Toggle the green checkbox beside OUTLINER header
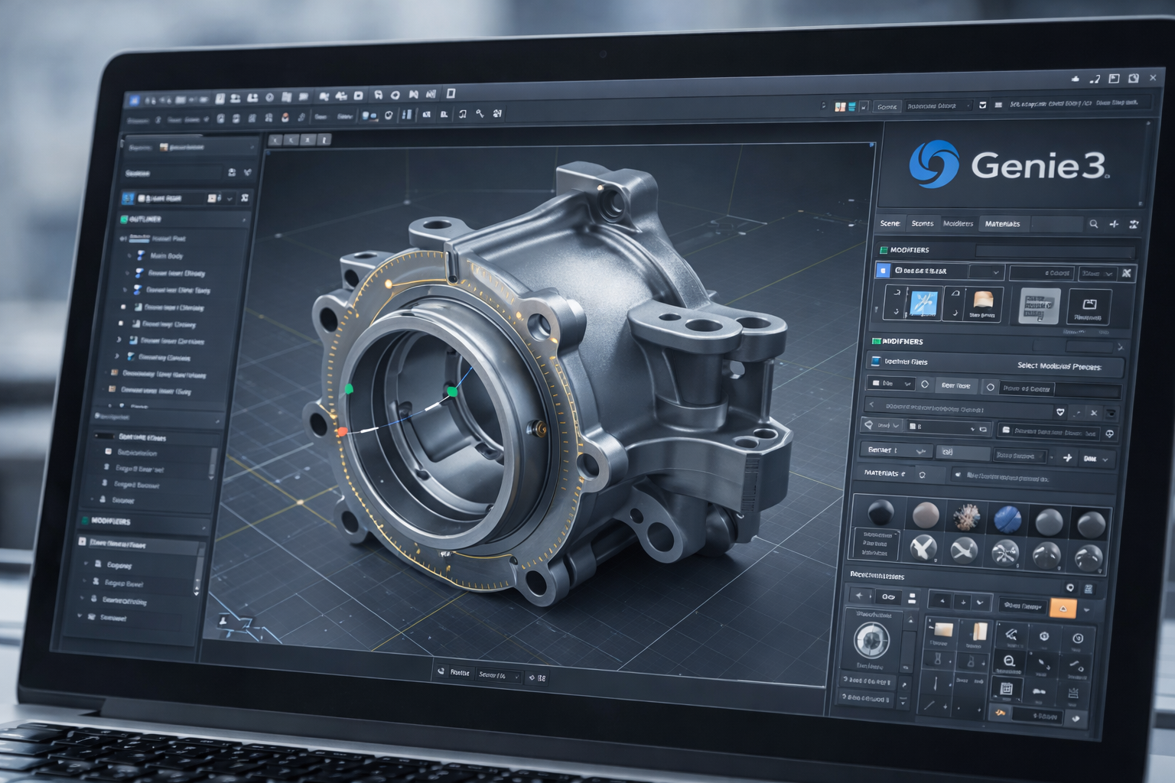This screenshot has width=1175, height=783. (123, 219)
